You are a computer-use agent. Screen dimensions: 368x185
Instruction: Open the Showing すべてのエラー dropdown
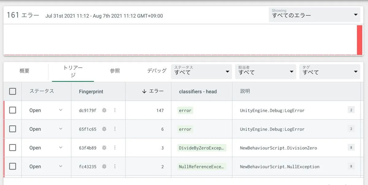tap(315, 14)
